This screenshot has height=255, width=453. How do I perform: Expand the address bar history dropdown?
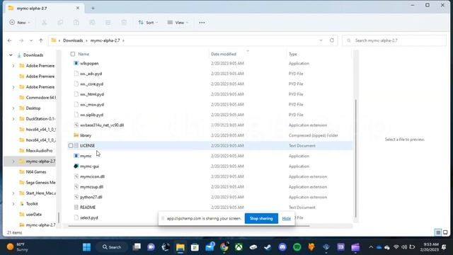[321, 40]
